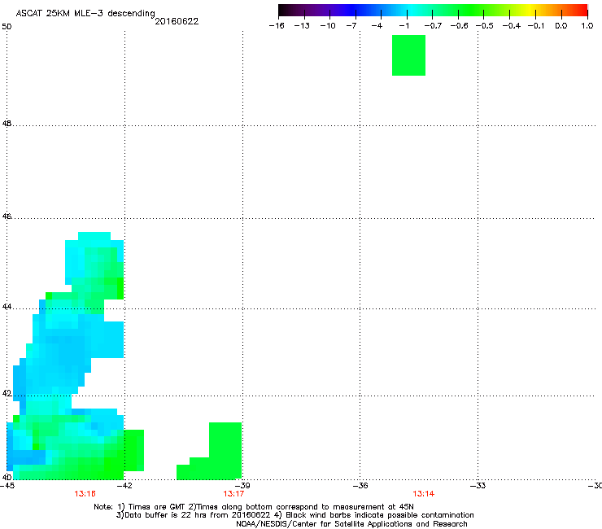Click the '0.0' color scale label

tap(561, 26)
